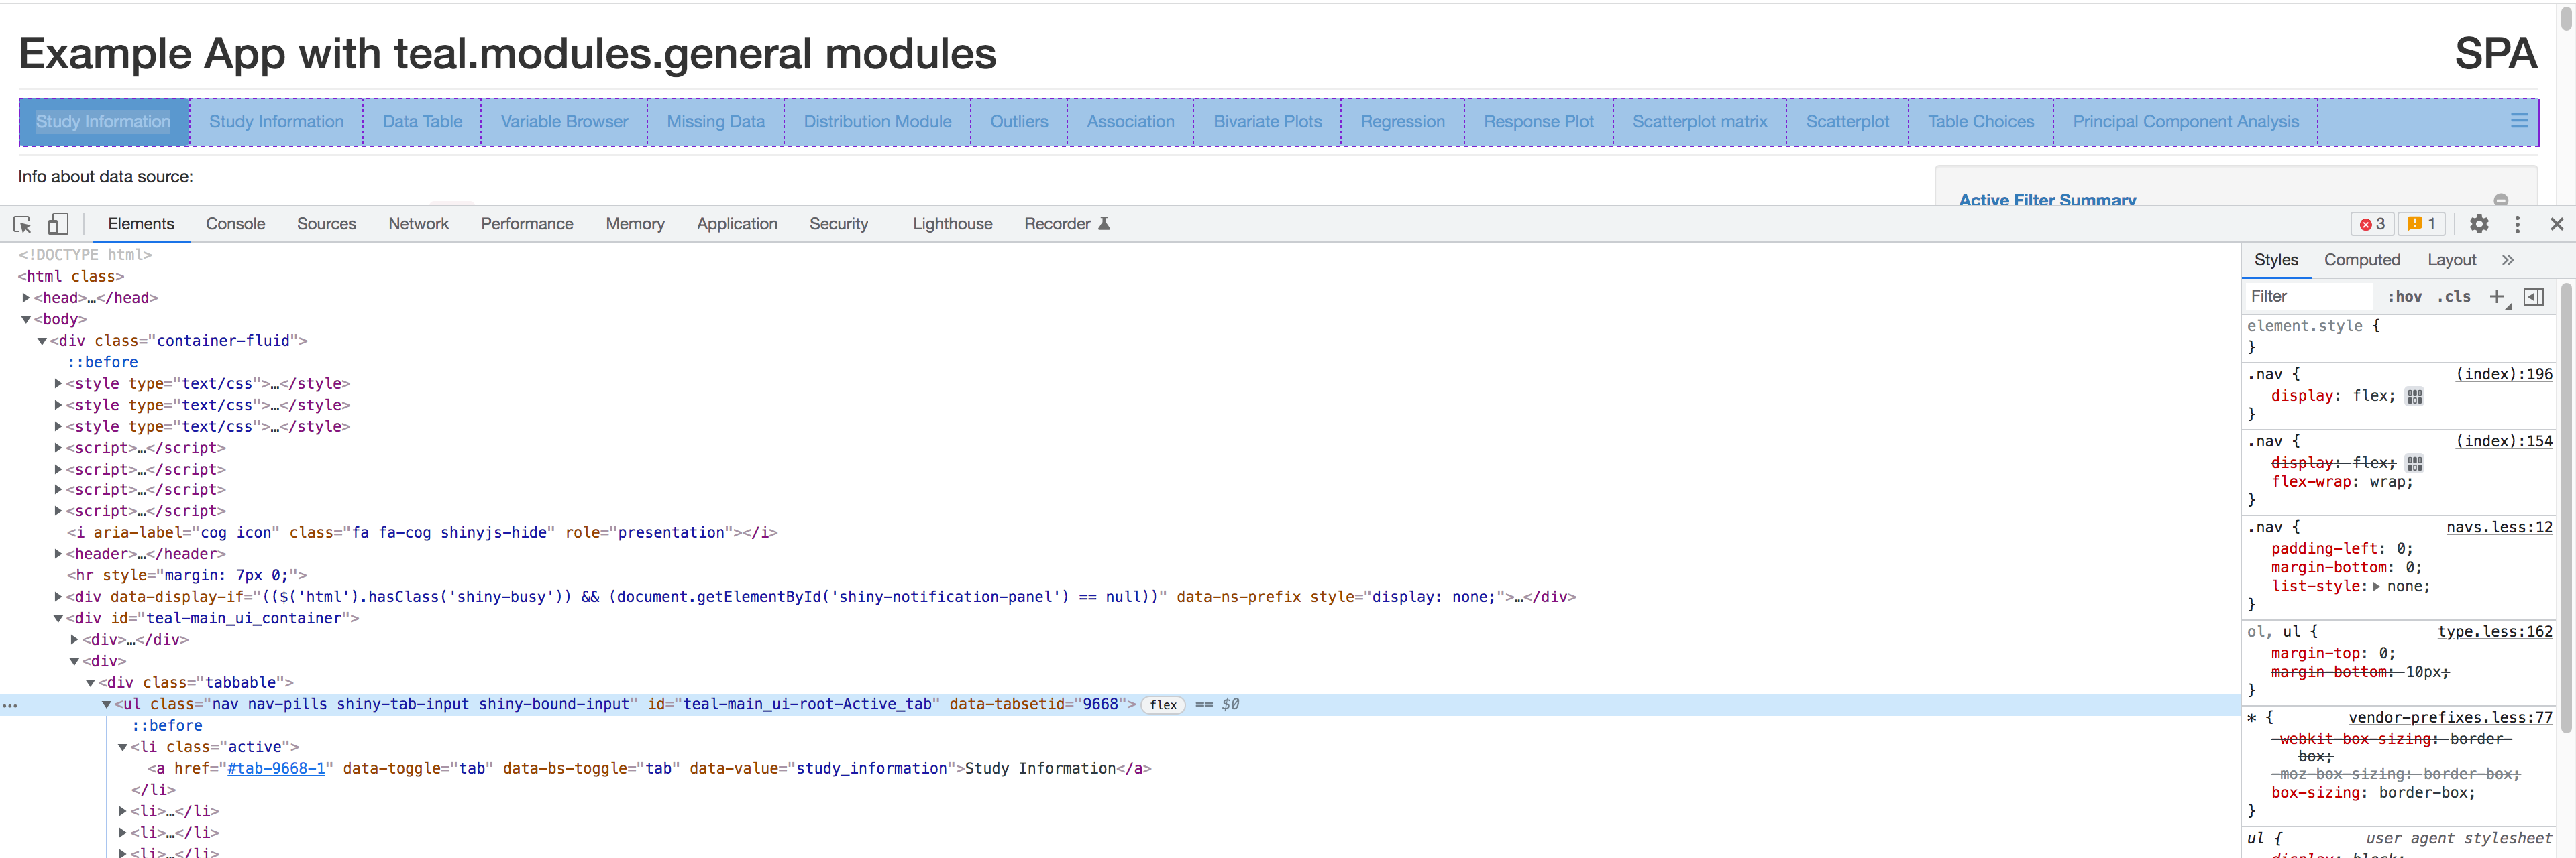Open the #tab-9668-1 href link

point(276,768)
